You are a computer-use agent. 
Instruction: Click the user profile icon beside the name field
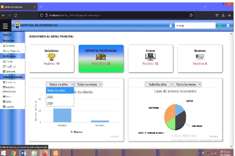pos(171,26)
